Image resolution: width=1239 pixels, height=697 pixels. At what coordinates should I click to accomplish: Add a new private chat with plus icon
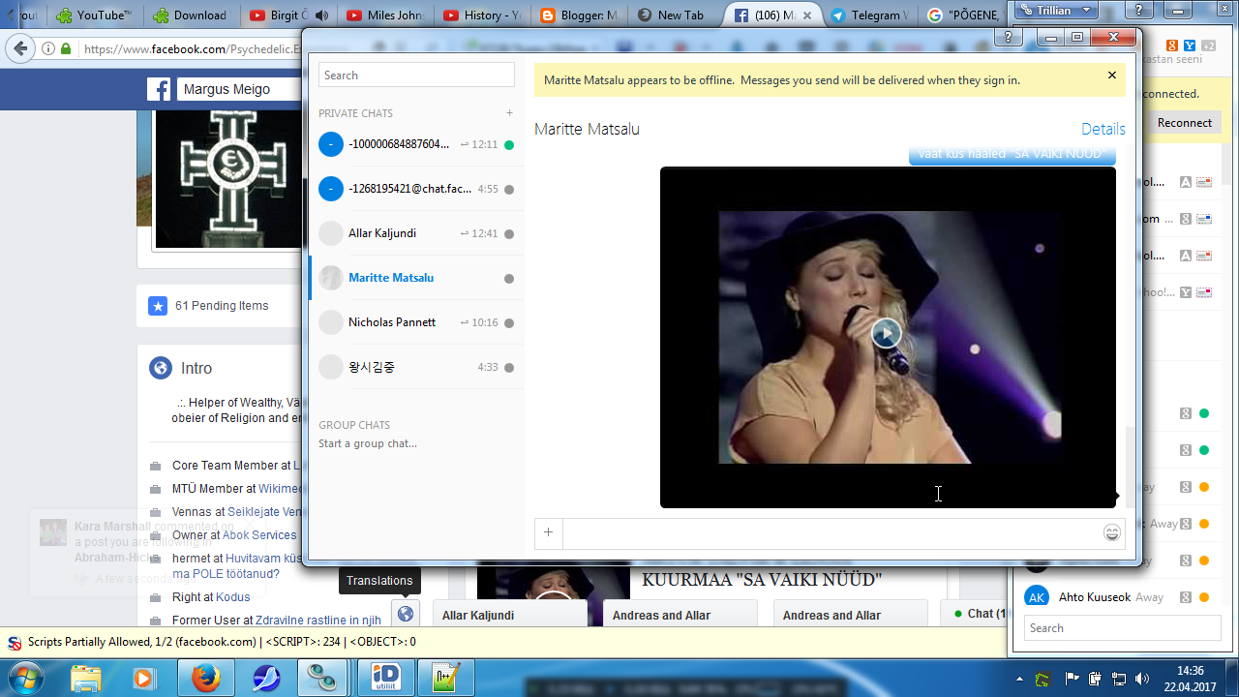coord(509,113)
